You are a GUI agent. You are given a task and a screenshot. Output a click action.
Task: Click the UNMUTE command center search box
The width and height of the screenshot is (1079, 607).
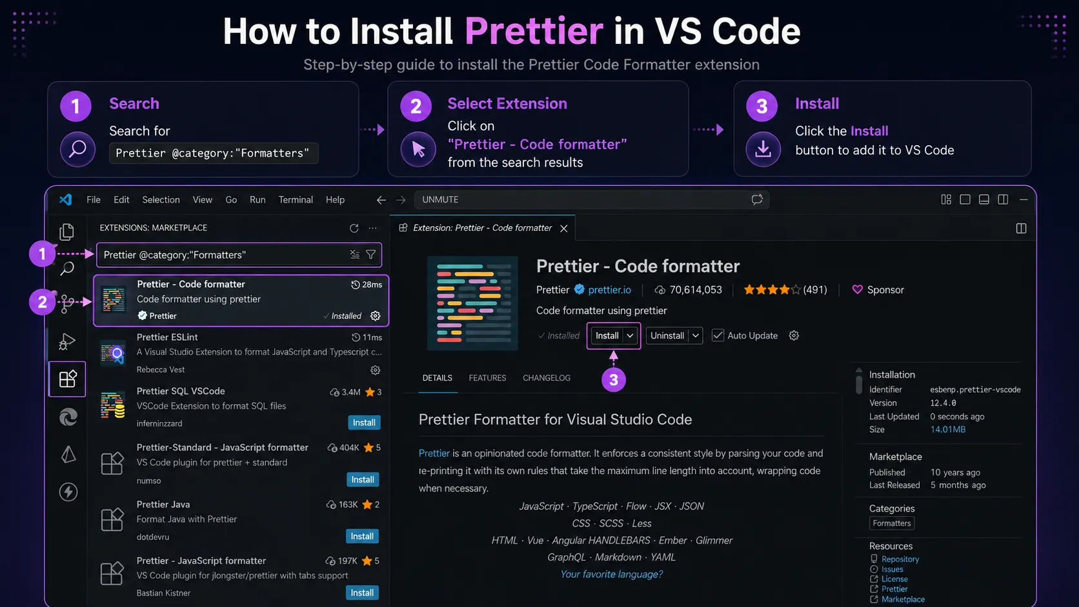[x=591, y=200]
